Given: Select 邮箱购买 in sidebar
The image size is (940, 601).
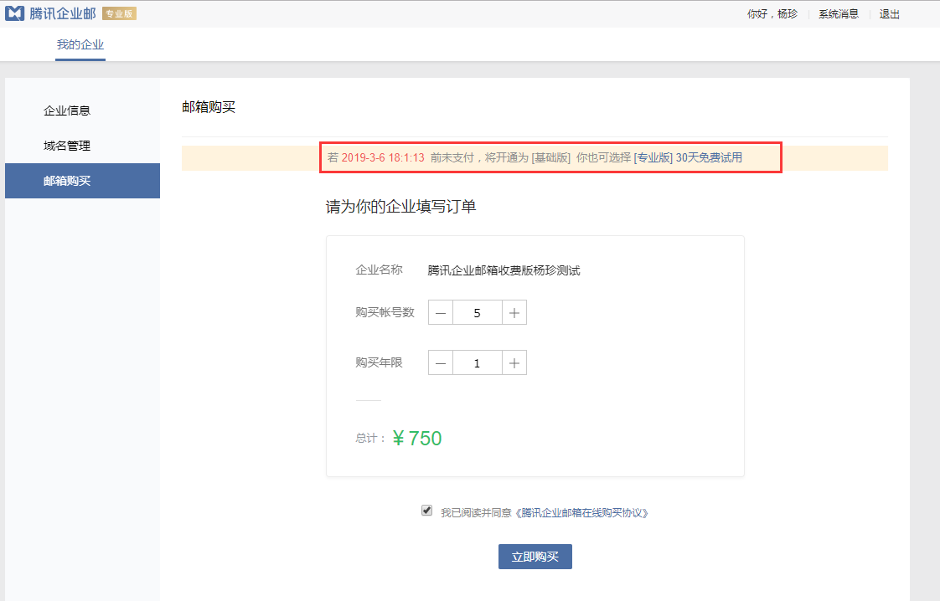Looking at the screenshot, I should click(x=83, y=181).
